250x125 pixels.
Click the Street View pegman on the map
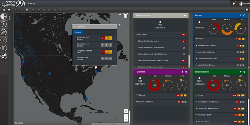[126, 111]
